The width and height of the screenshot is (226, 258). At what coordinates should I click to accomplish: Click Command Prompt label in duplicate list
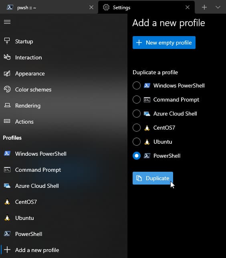click(x=176, y=100)
